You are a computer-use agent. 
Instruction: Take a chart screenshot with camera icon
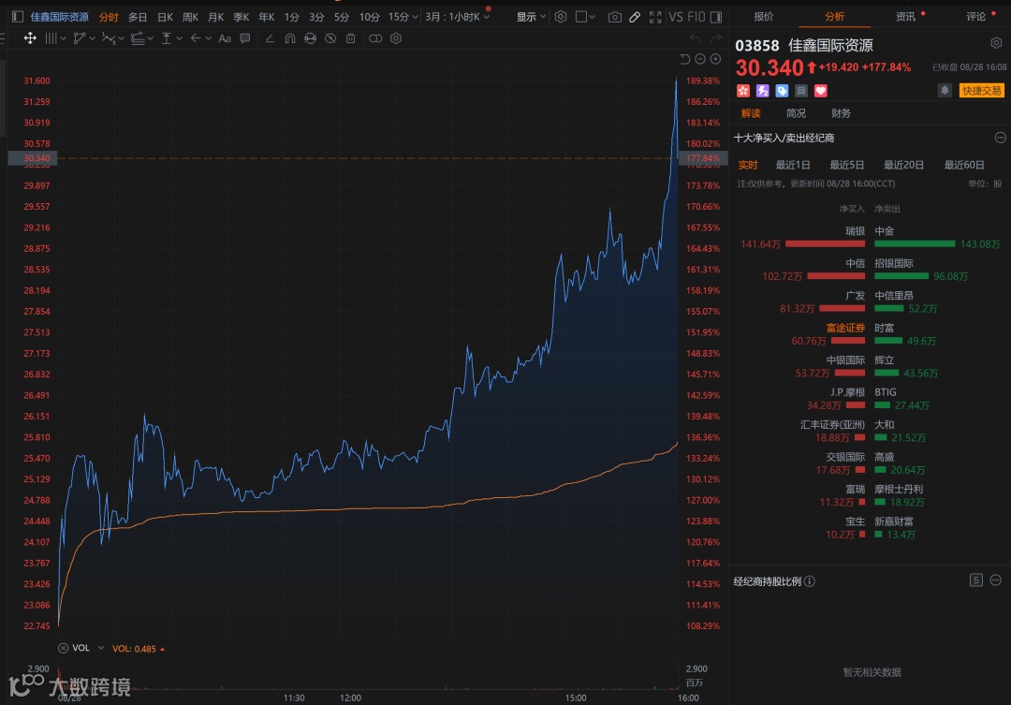coord(614,18)
